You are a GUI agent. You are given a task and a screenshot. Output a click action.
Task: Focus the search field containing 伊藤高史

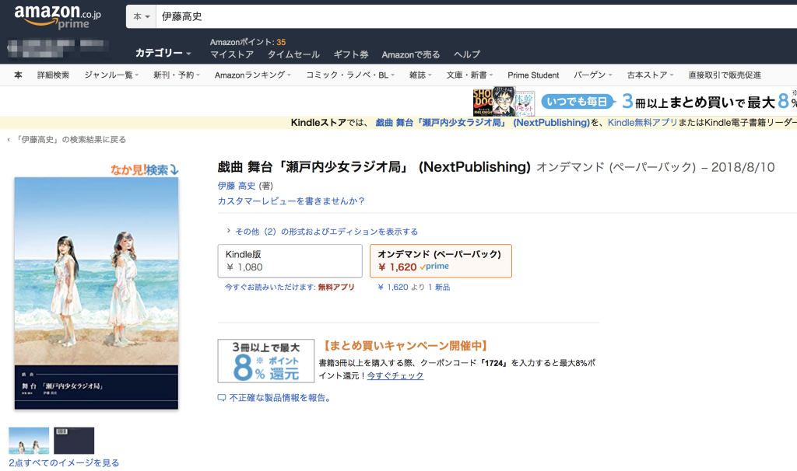point(476,17)
